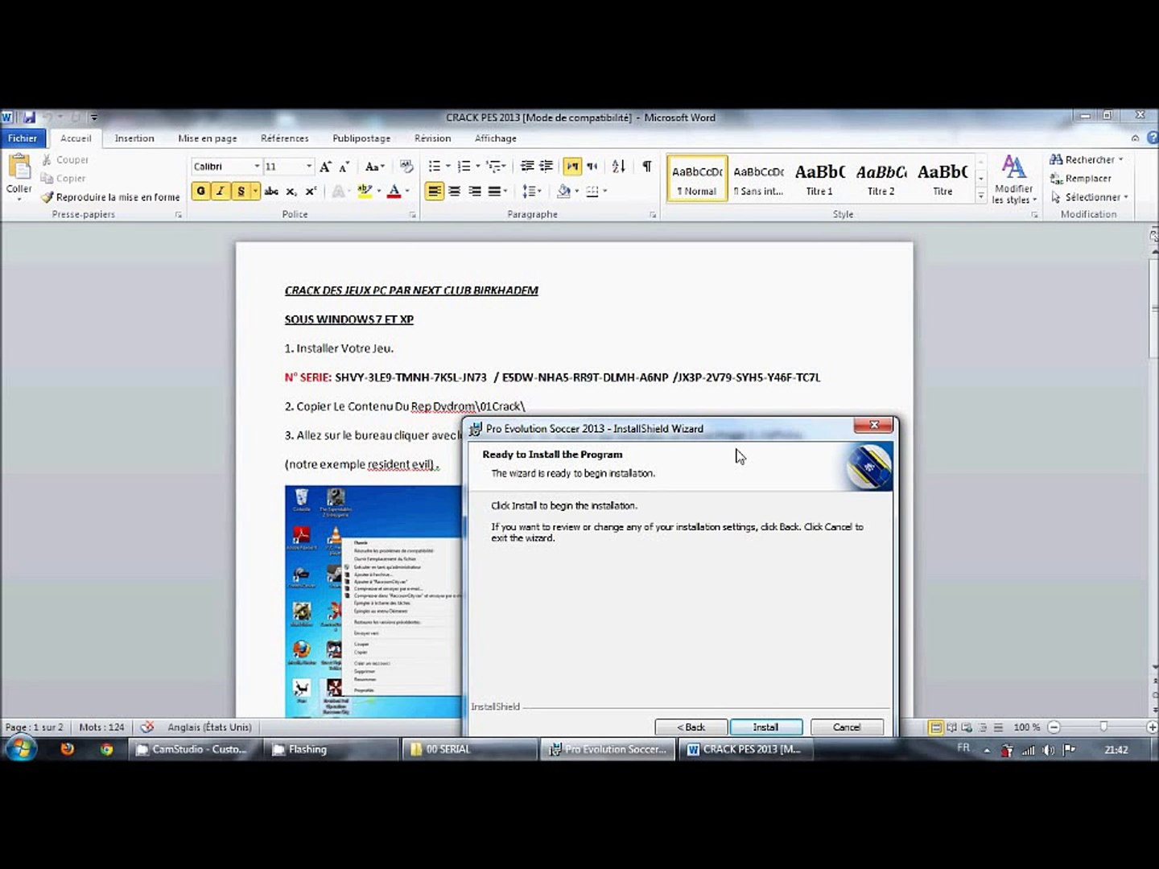Image resolution: width=1159 pixels, height=869 pixels.
Task: Open the font name dropdown (Calibri)
Action: click(x=257, y=167)
